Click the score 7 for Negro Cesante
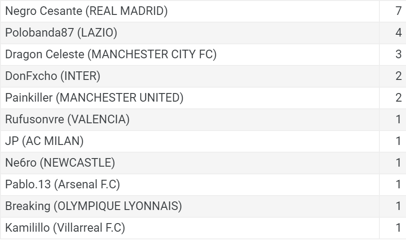Viewport: 406px width, 252px height. (398, 11)
